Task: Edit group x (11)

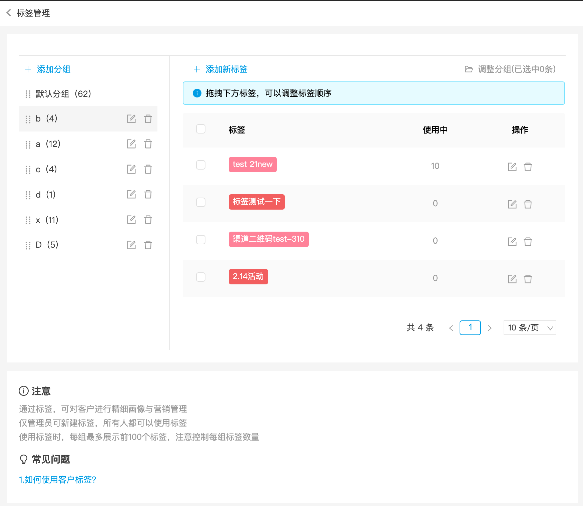Action: click(131, 220)
